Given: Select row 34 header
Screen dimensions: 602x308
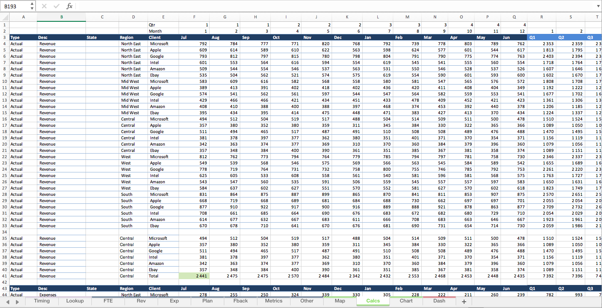Looking at the screenshot, I should (x=4, y=232).
